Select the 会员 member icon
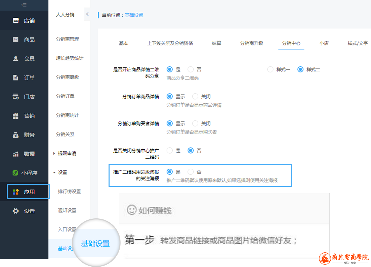Screen dimensions: 371x267 click(15, 59)
